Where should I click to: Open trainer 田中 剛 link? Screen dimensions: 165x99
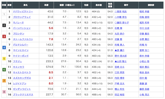click(143, 78)
